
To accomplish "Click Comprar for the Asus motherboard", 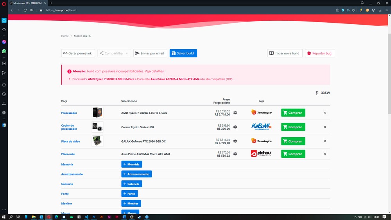I will tap(293, 154).
